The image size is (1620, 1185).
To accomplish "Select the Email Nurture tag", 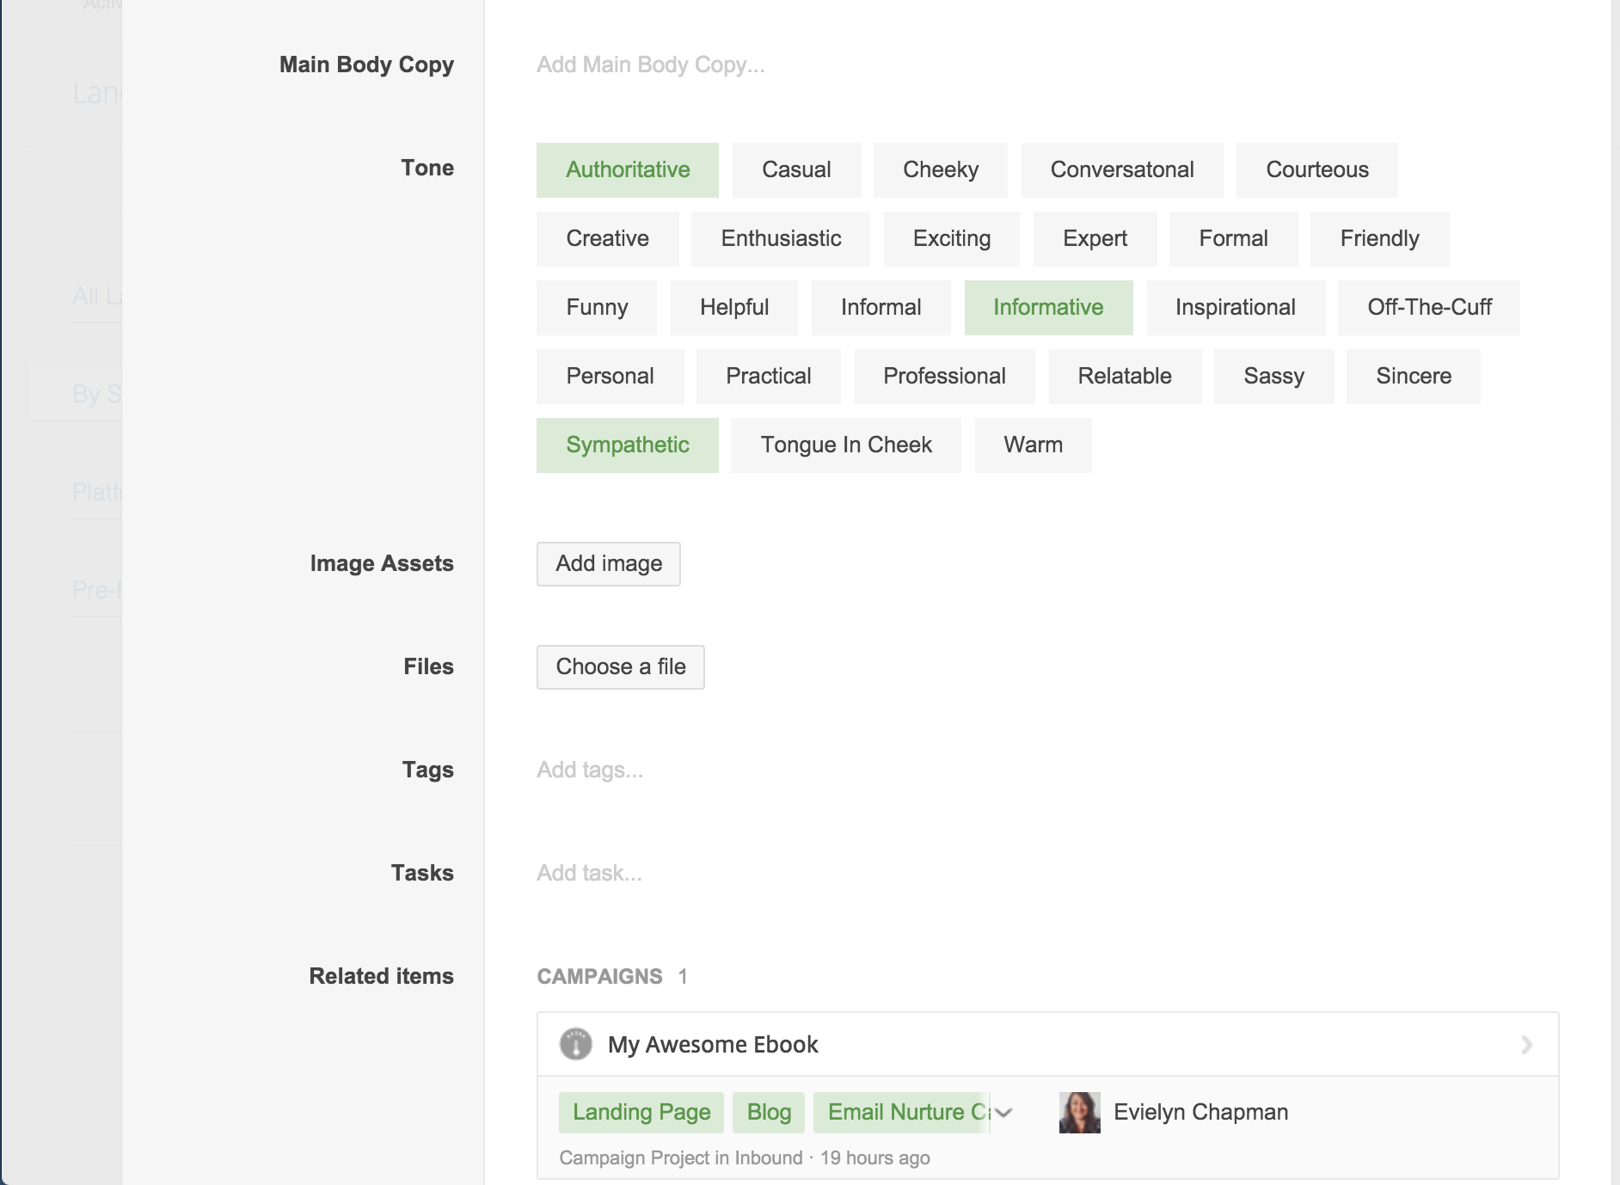I will (899, 1112).
